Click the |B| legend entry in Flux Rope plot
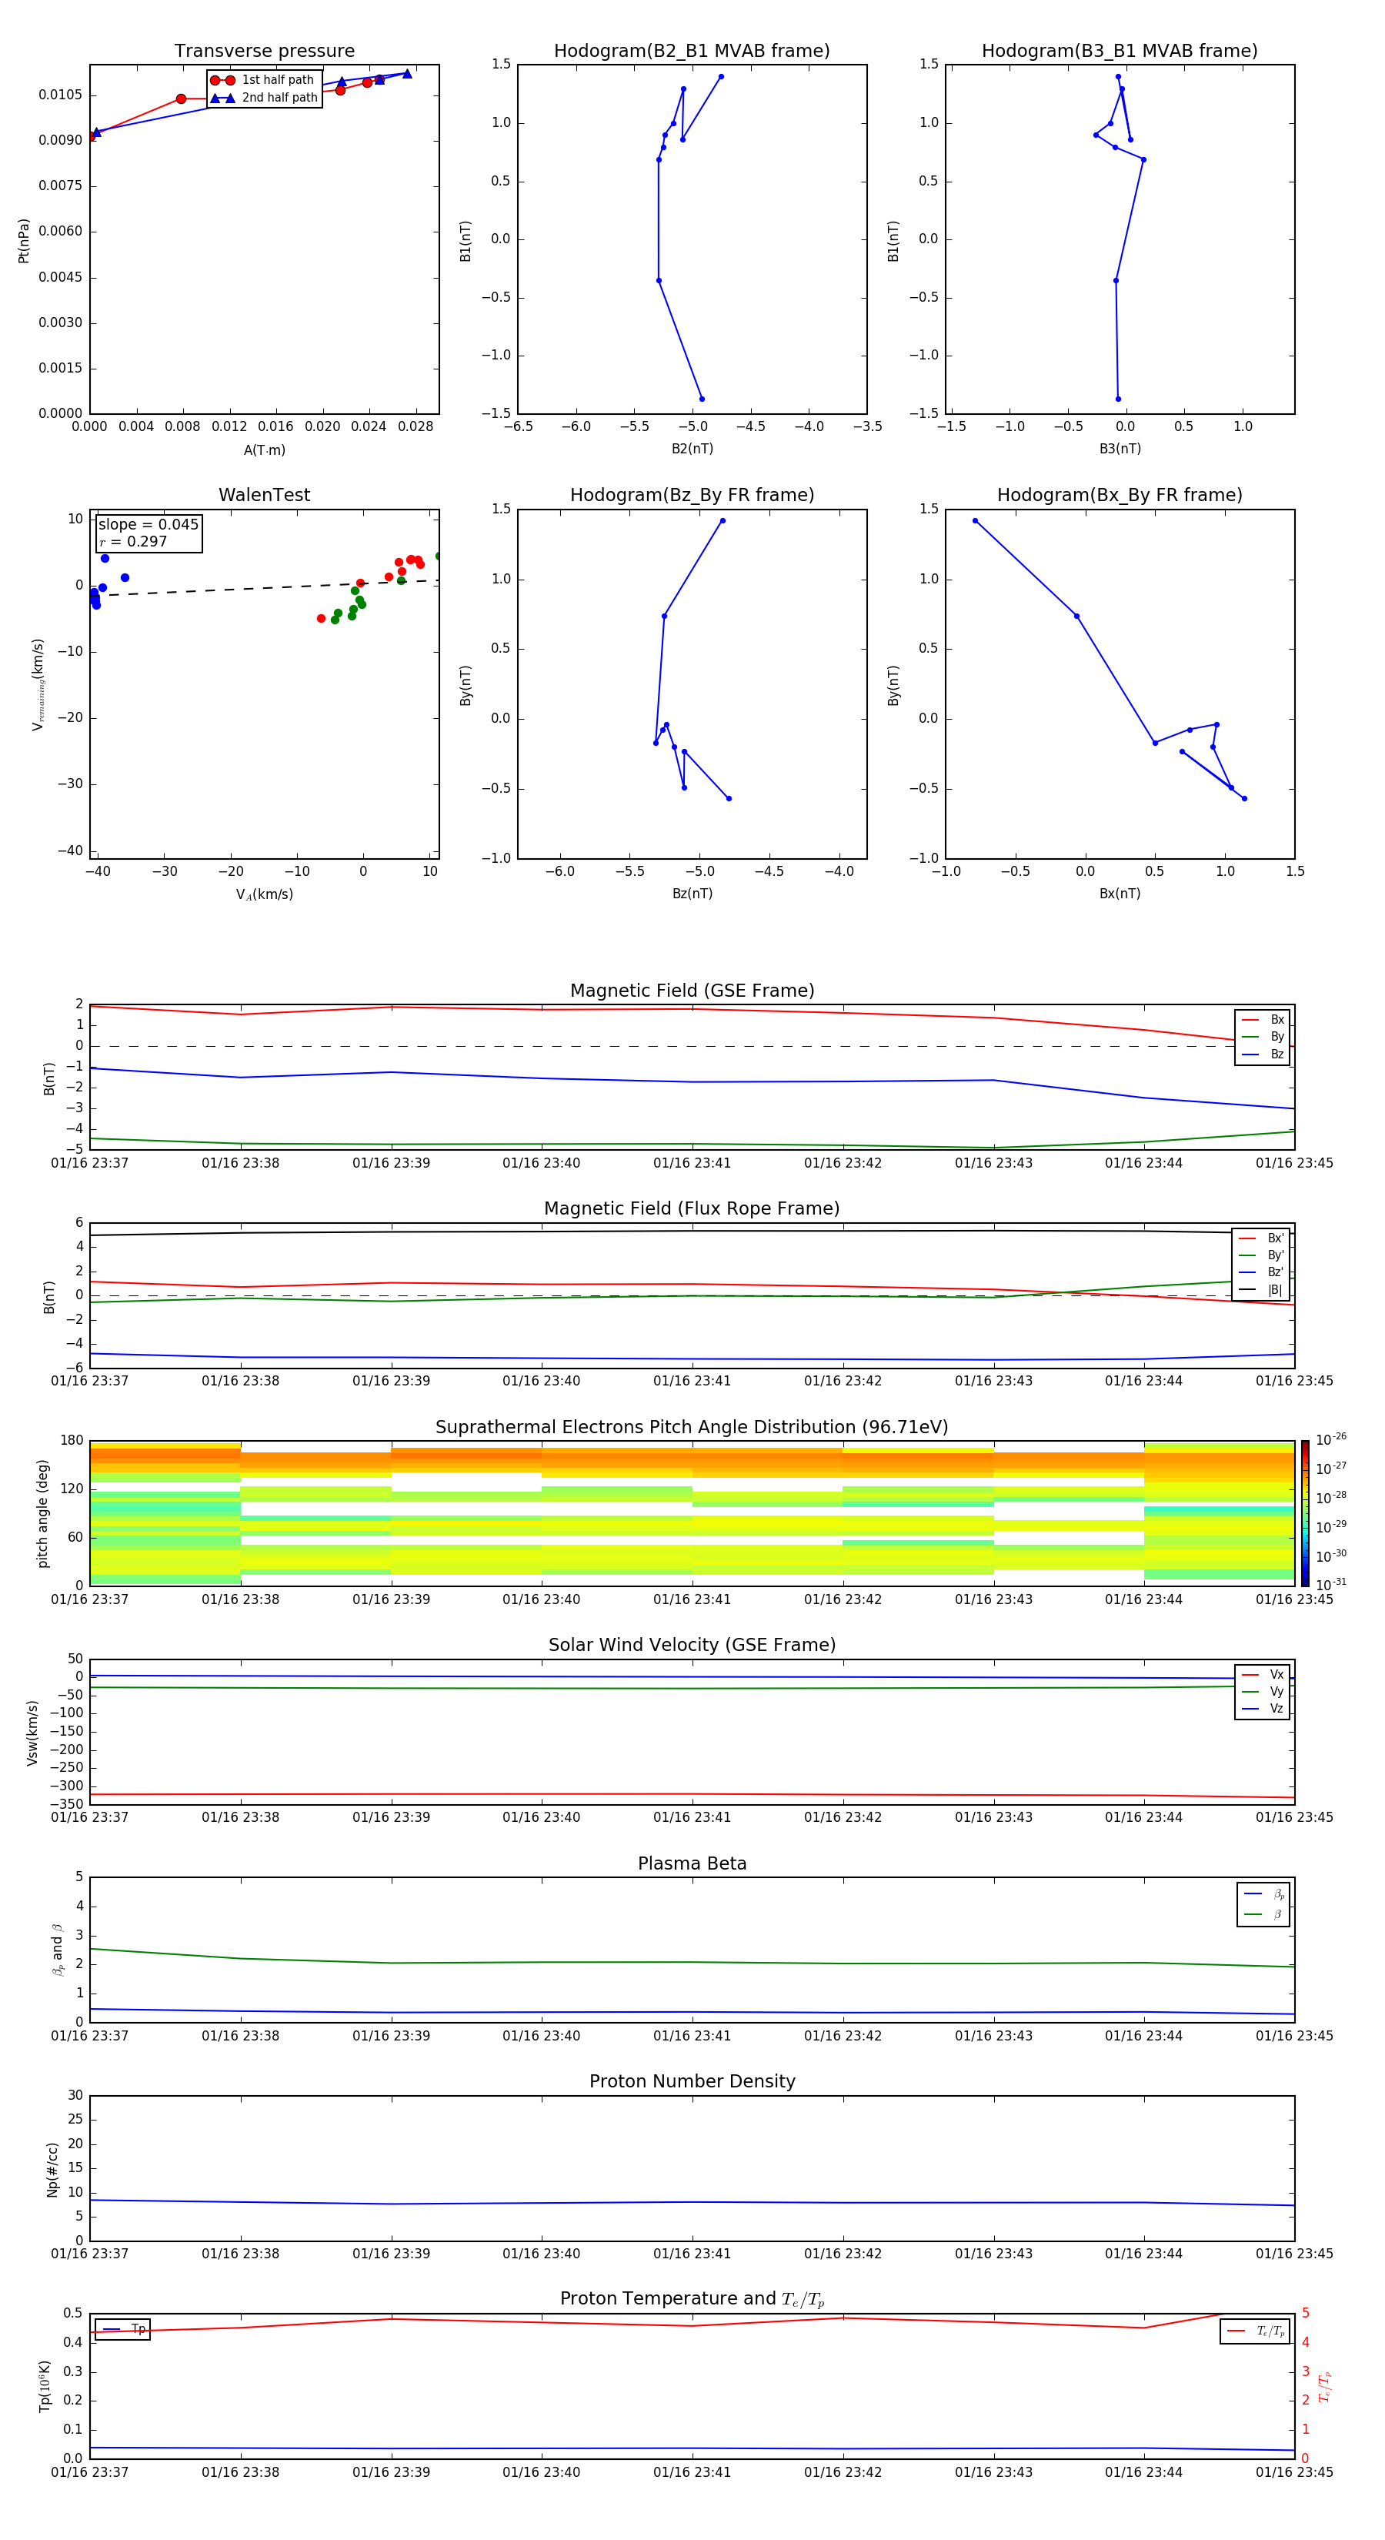This screenshot has height=2540, width=1385. tap(1261, 1290)
